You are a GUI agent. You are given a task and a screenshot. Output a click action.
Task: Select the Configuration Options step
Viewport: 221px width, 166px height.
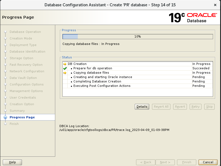click(26, 84)
